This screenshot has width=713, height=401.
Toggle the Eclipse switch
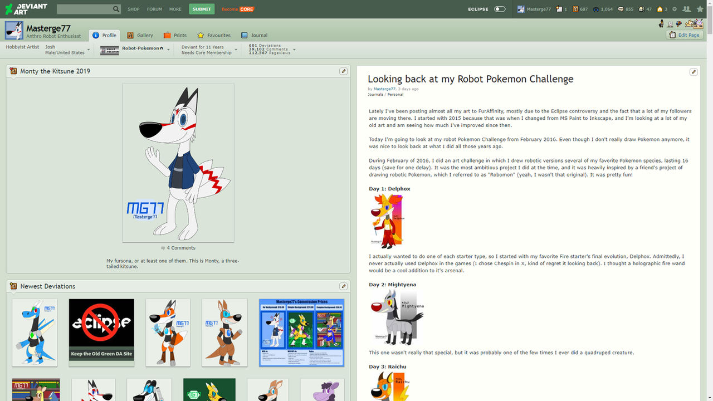500,9
